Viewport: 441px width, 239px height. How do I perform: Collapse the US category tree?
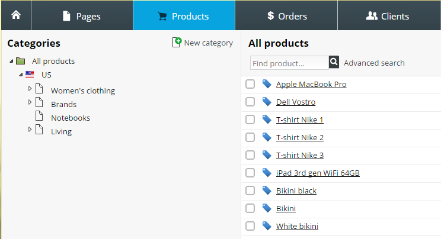click(21, 75)
